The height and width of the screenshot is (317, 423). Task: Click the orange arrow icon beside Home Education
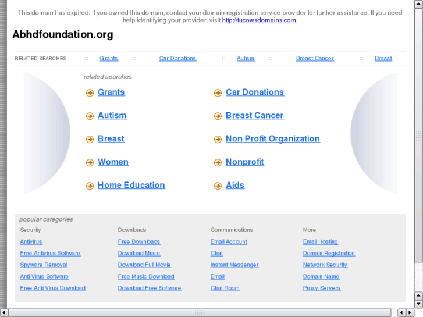pos(90,186)
